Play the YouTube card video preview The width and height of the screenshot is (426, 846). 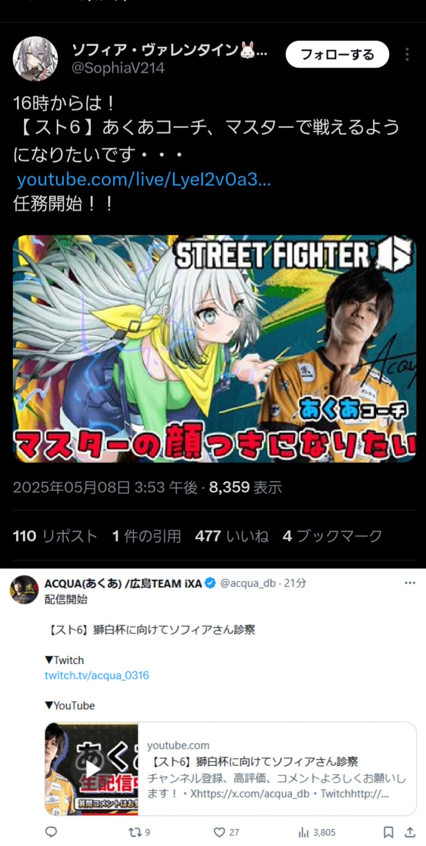click(x=92, y=769)
